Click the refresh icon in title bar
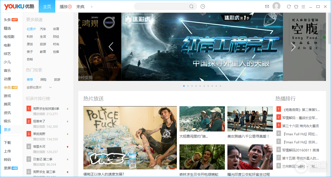 tap(289, 7)
